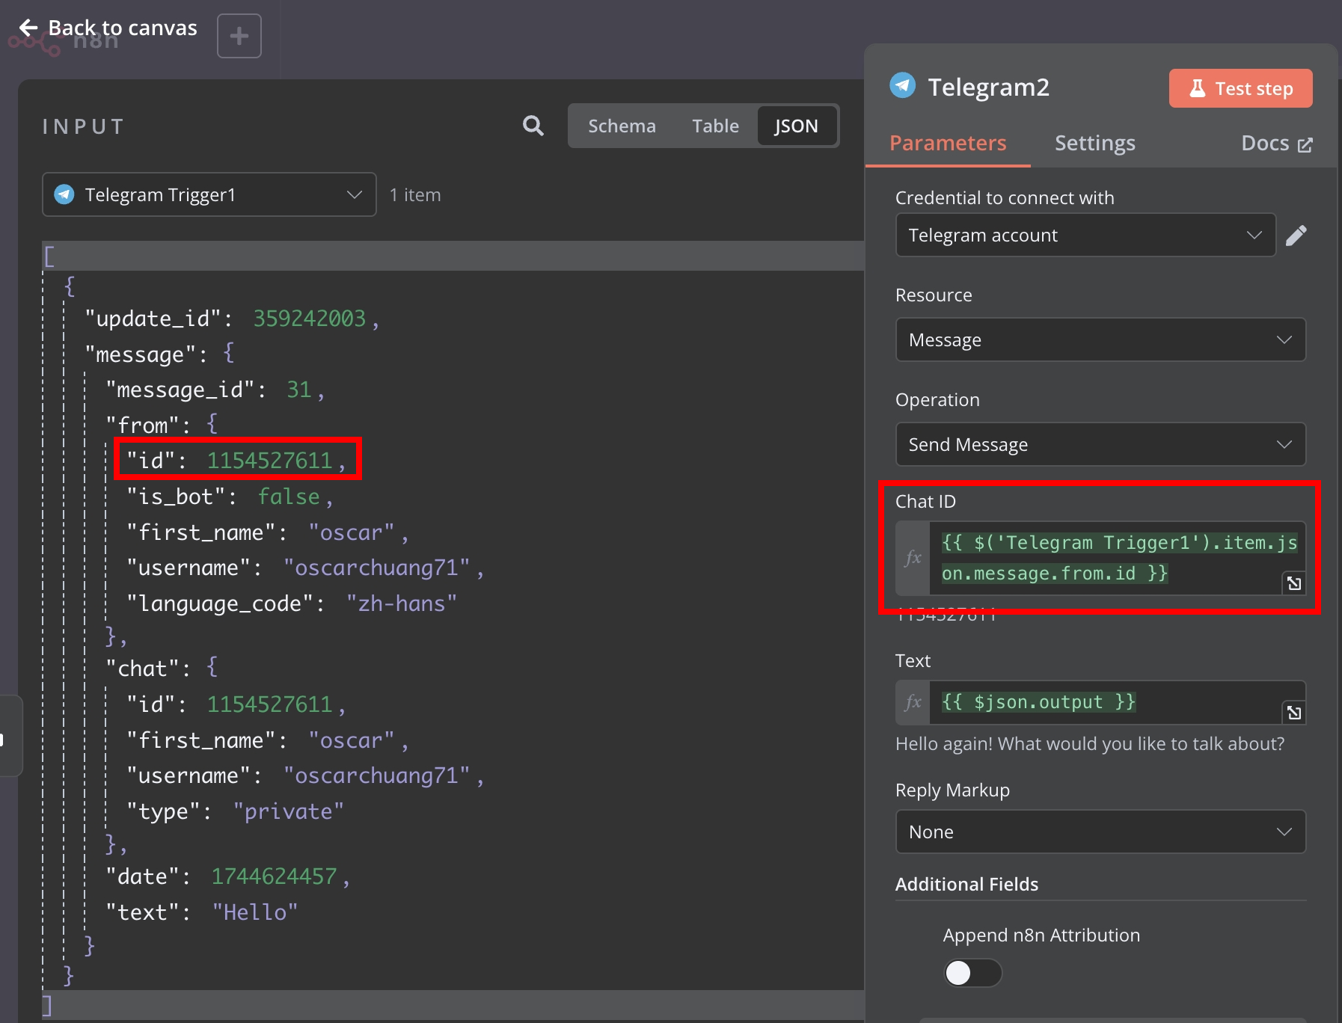Image resolution: width=1342 pixels, height=1023 pixels.
Task: Open the Reply Markup dropdown
Action: pyautogui.click(x=1100, y=832)
